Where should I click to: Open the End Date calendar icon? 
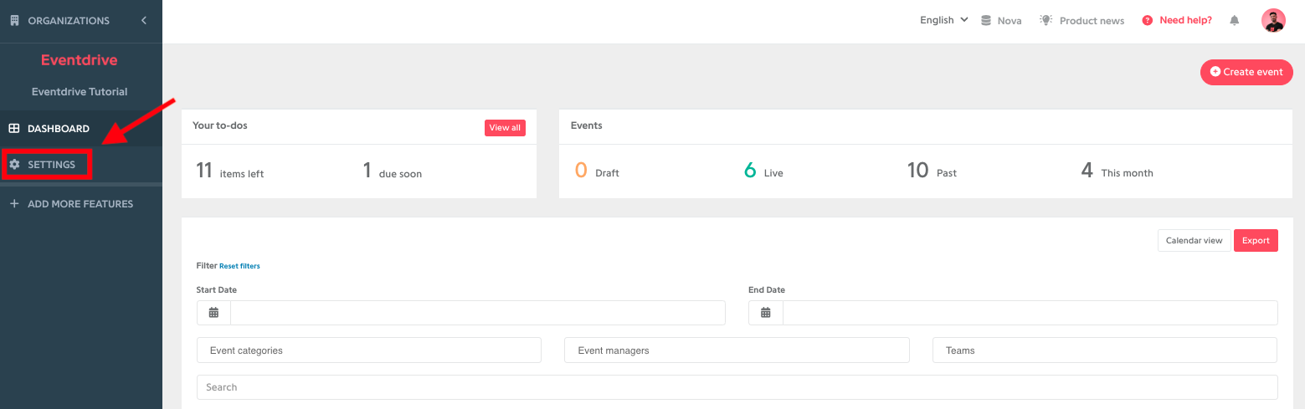coord(766,313)
